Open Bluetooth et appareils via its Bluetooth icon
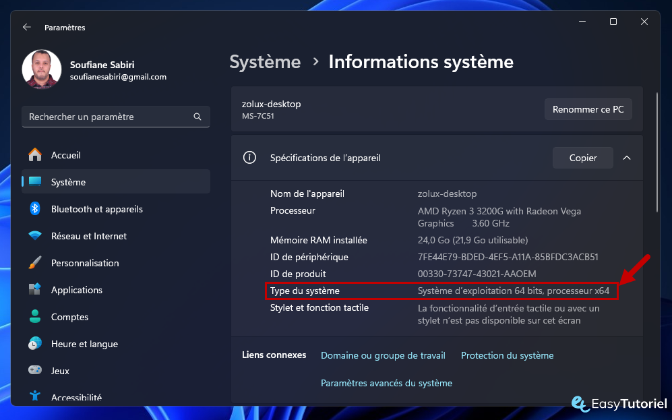672x420 pixels. click(36, 209)
